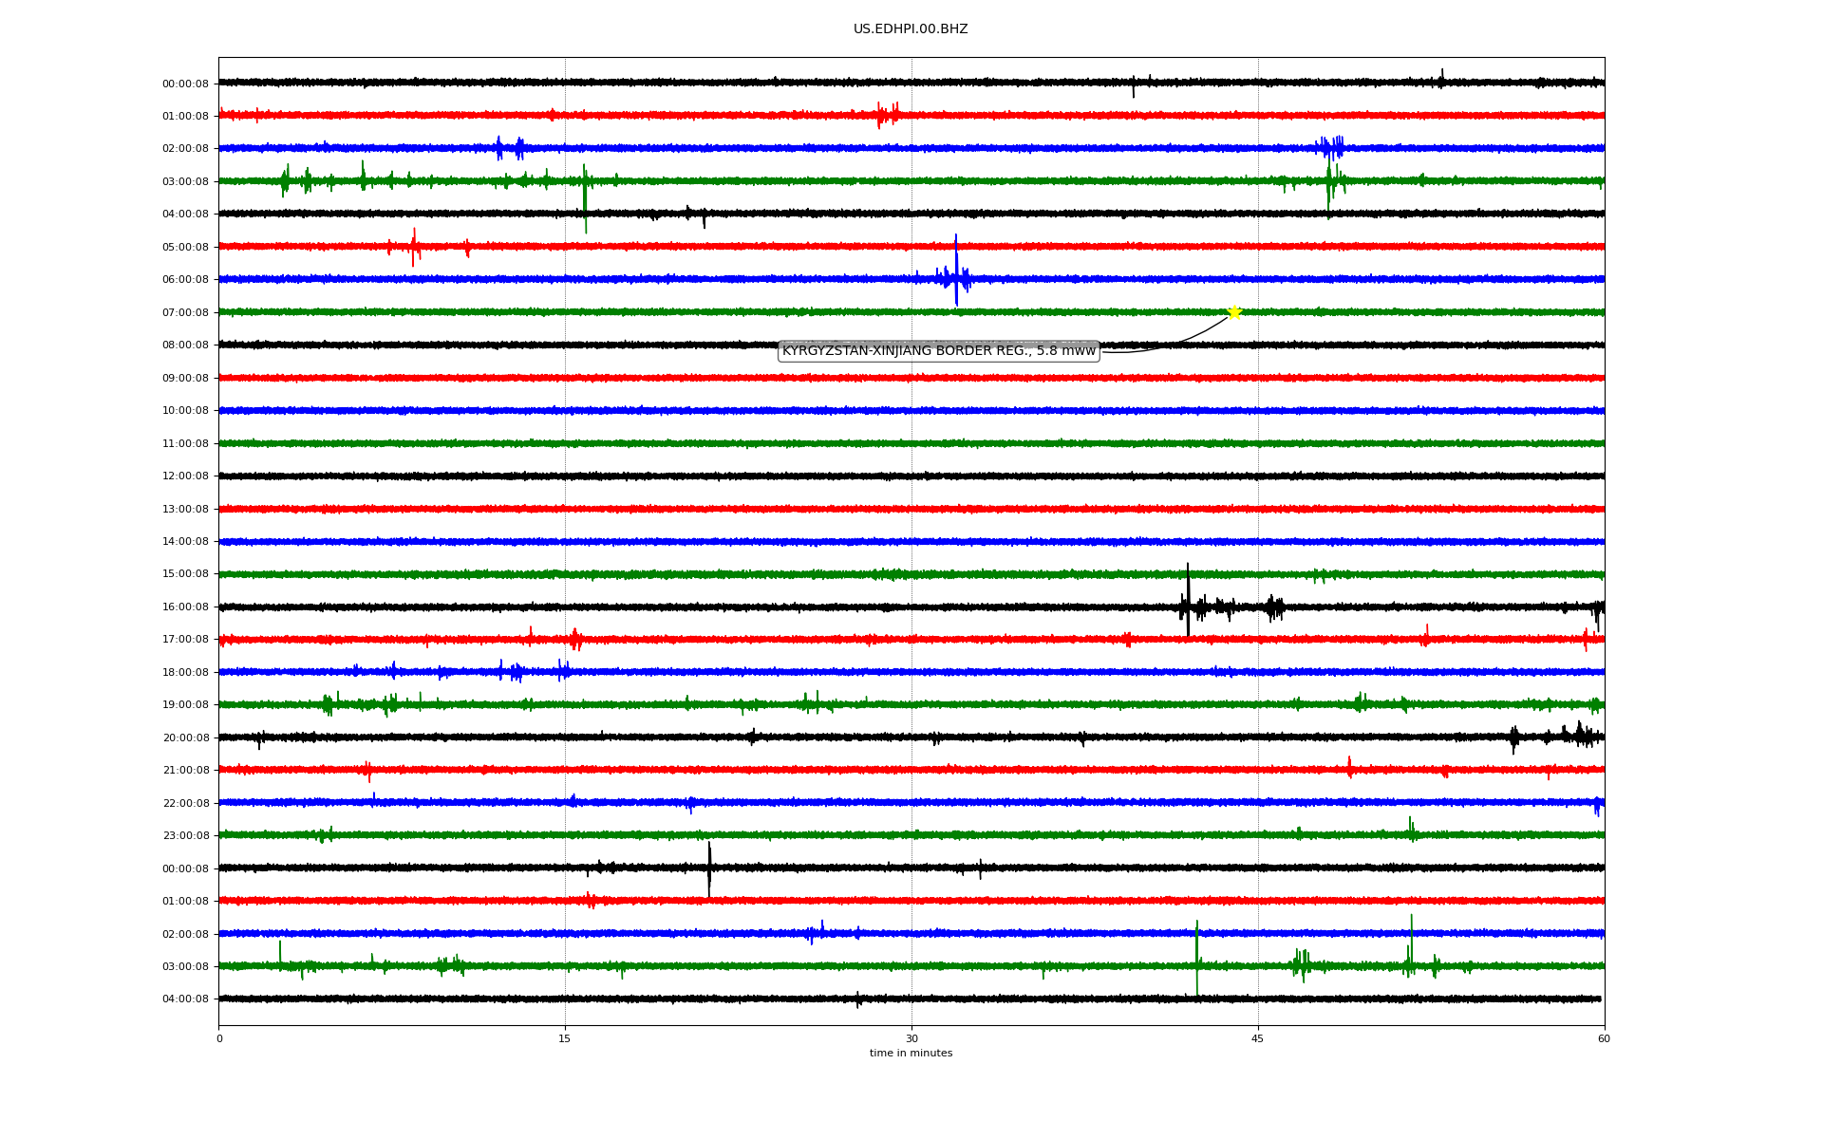Click the 20:00:08 trace time label
Viewport: 1823px width, 1139px height.
tap(185, 738)
